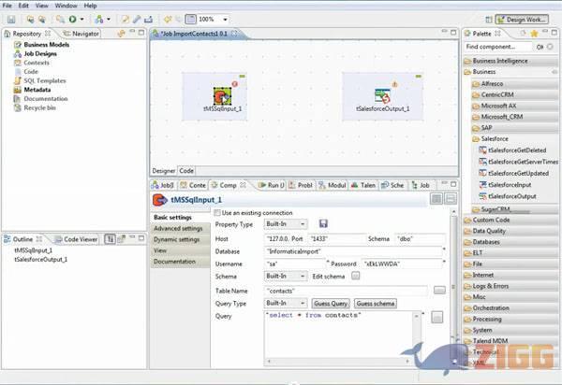
Task: Click the Save icon in the main toolbar
Action: click(x=11, y=20)
